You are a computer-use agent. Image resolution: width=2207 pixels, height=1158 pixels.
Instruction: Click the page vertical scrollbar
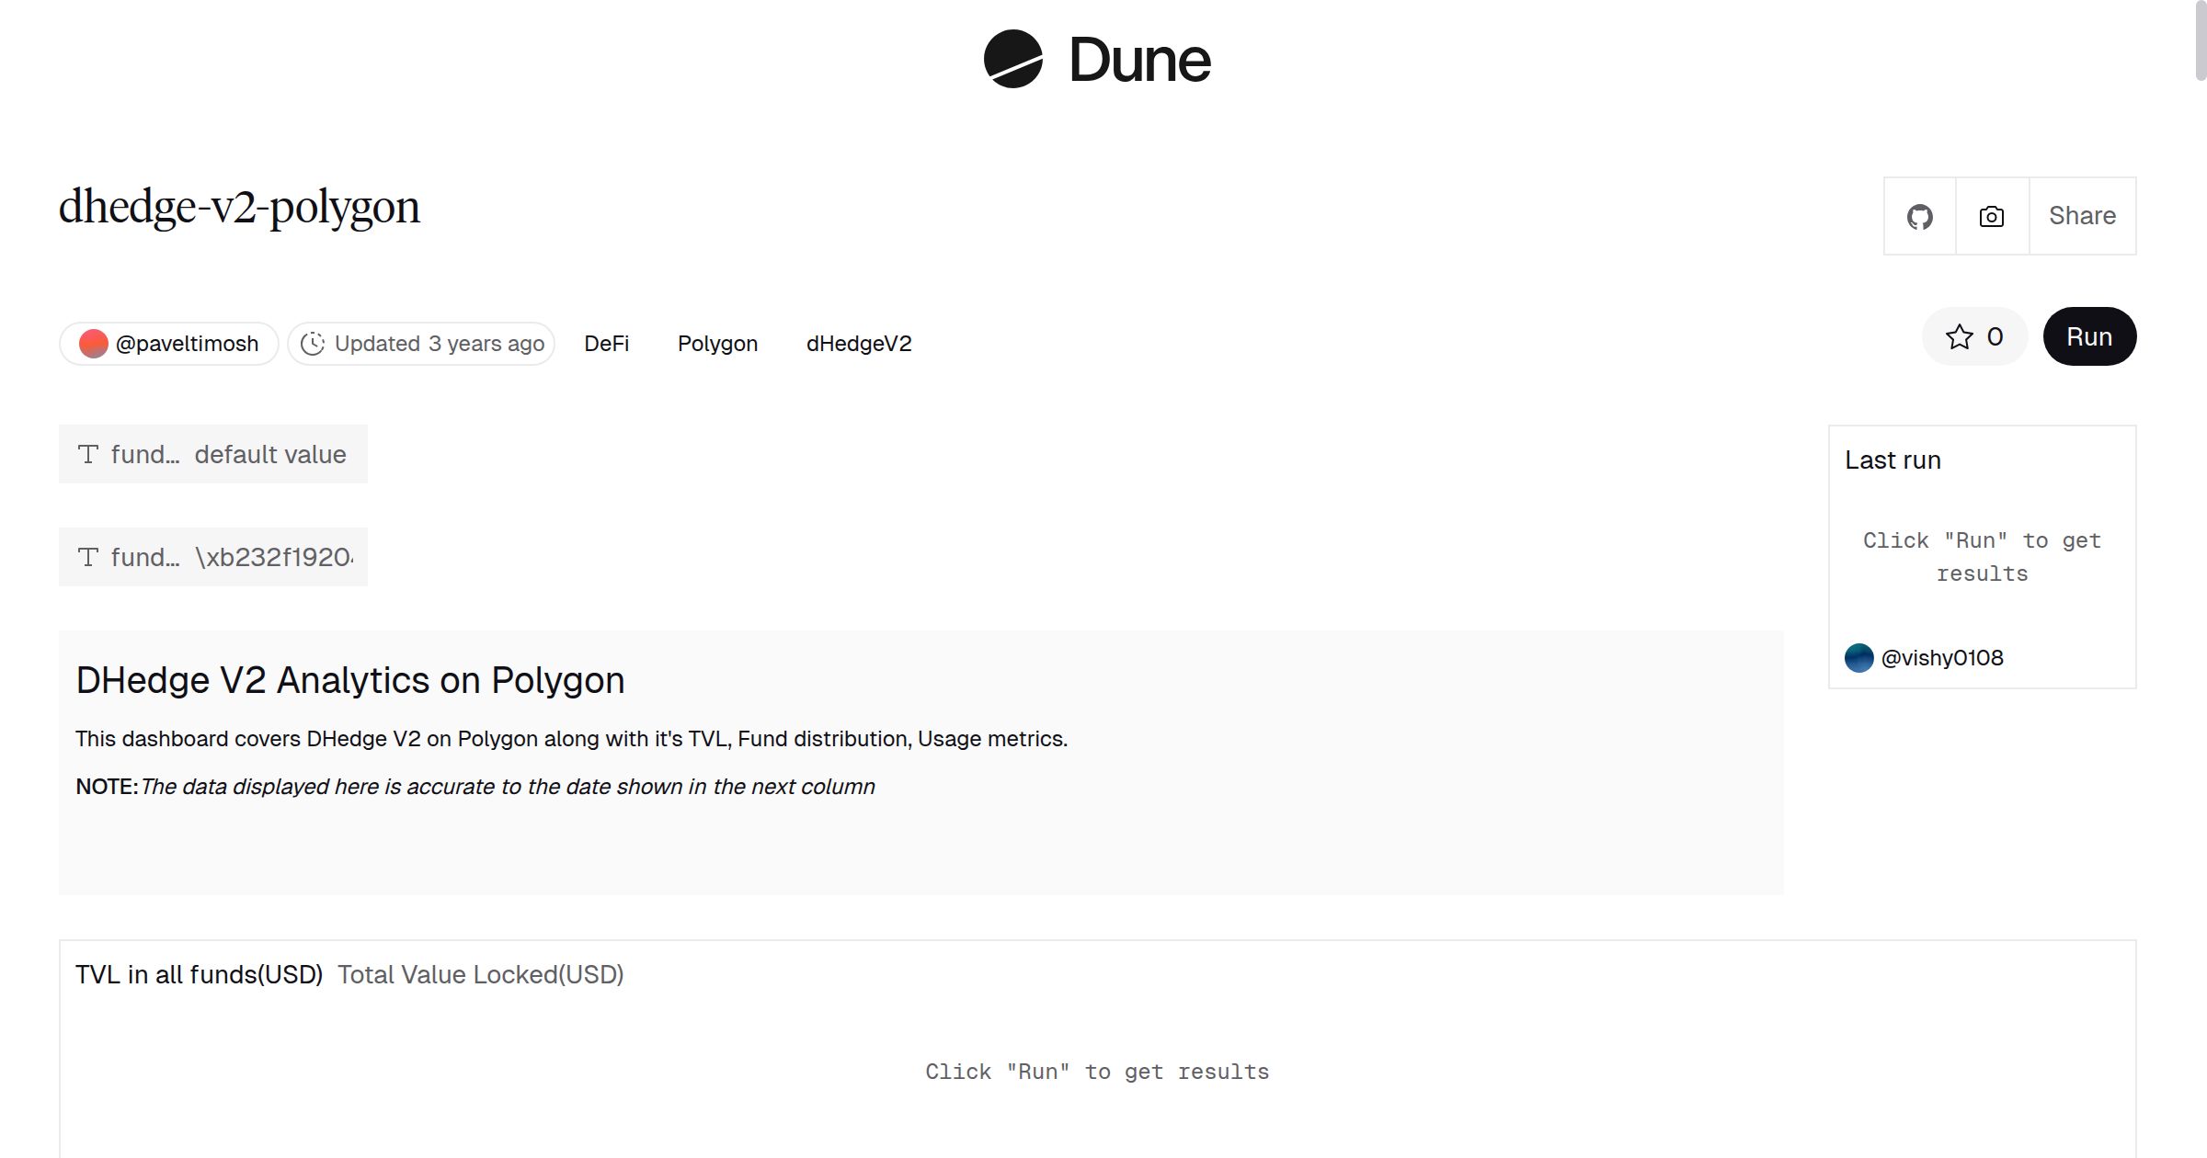pos(2200,41)
